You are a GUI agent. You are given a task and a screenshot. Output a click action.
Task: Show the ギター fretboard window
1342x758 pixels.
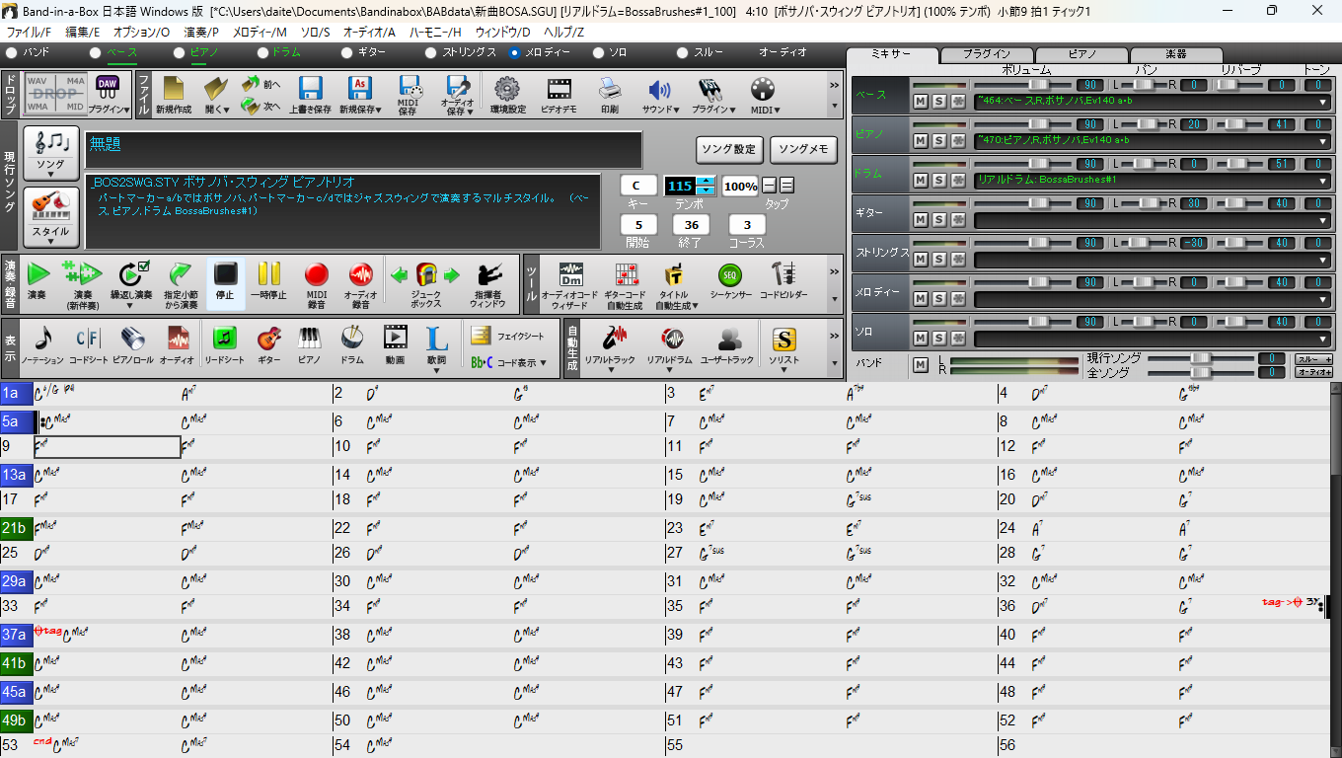(268, 344)
